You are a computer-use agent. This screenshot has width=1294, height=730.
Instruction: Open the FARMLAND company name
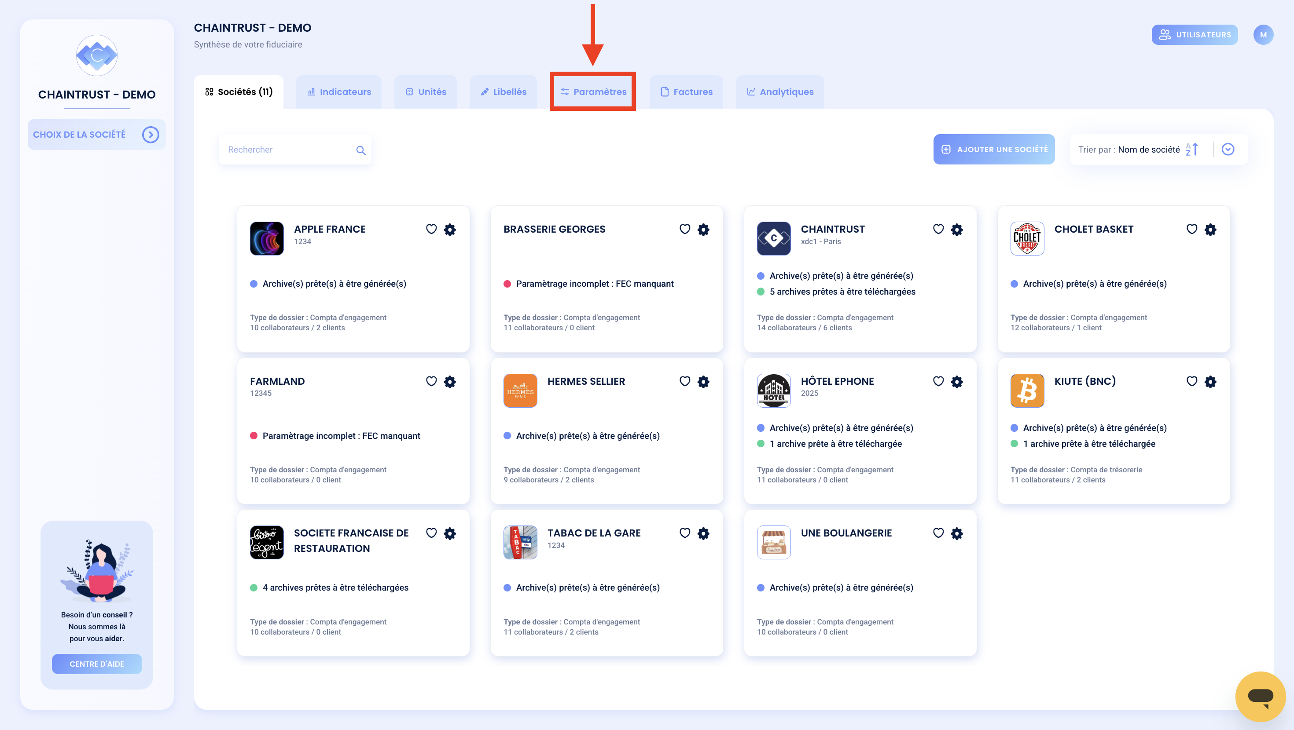coord(277,381)
